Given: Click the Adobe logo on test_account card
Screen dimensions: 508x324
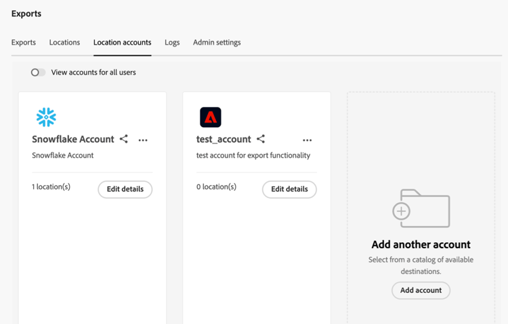Looking at the screenshot, I should click(211, 117).
